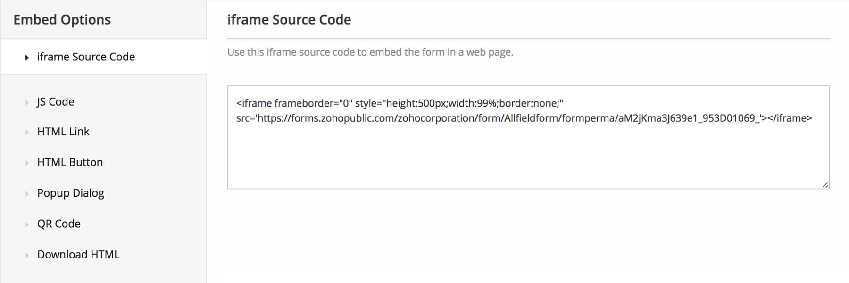Expand the JS Code section arrow
Viewport: 849px width, 283px height.
click(x=27, y=102)
